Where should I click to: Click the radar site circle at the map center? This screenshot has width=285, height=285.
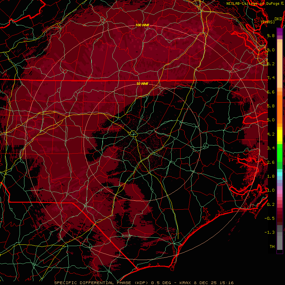[x=133, y=134]
